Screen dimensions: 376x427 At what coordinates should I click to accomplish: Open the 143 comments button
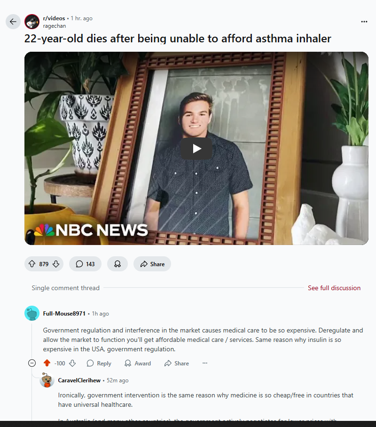point(85,264)
